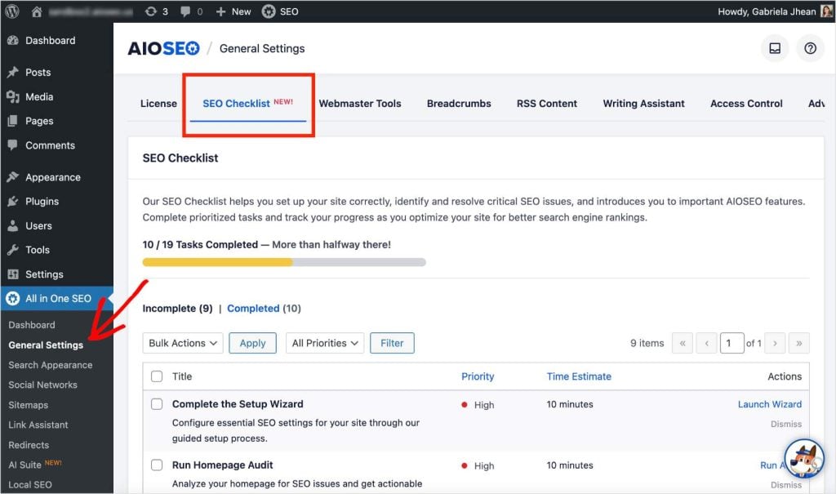
Task: Switch to the Webmaster Tools tab
Action: pos(360,104)
